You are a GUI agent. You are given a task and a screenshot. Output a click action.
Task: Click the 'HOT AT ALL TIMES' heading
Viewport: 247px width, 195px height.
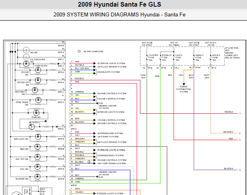click(x=174, y=44)
